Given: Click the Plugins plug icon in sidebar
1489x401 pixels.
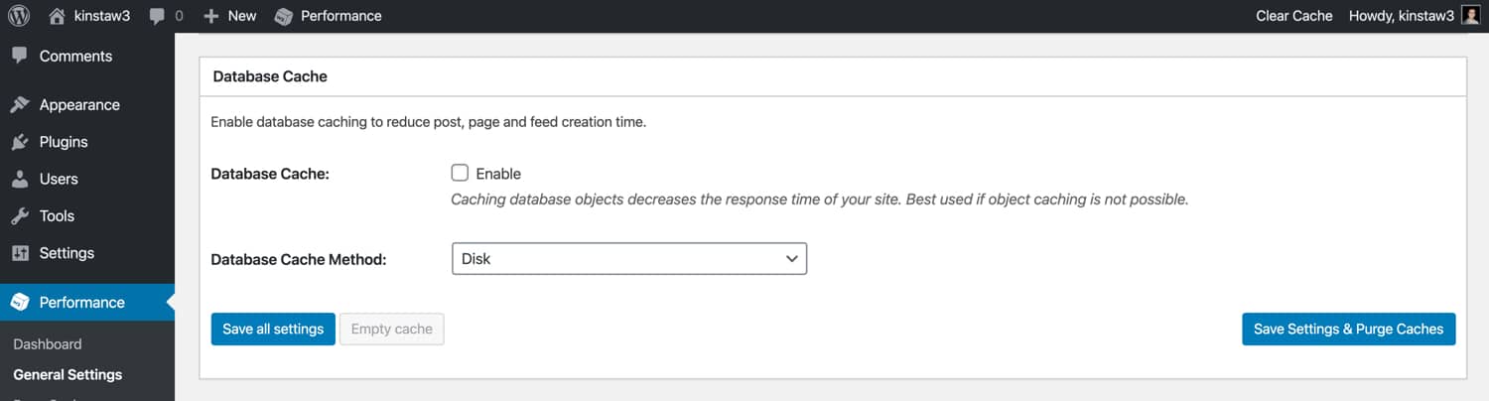Looking at the screenshot, I should click(x=20, y=142).
